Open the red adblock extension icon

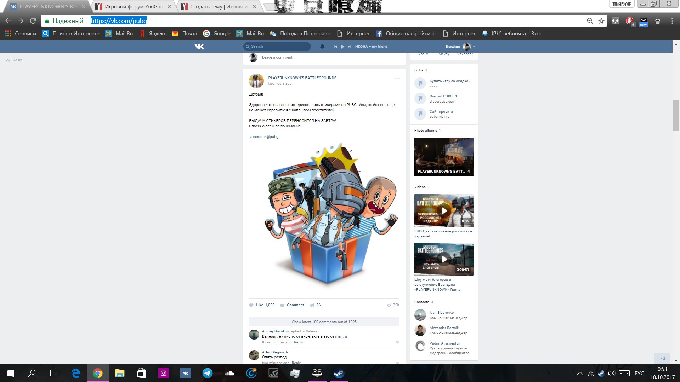pyautogui.click(x=629, y=21)
